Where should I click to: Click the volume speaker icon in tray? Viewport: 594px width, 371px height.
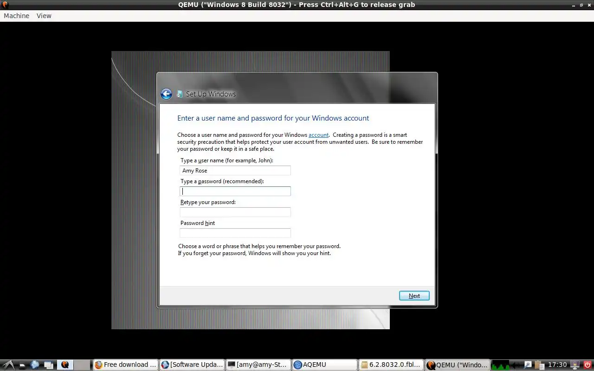(x=516, y=365)
